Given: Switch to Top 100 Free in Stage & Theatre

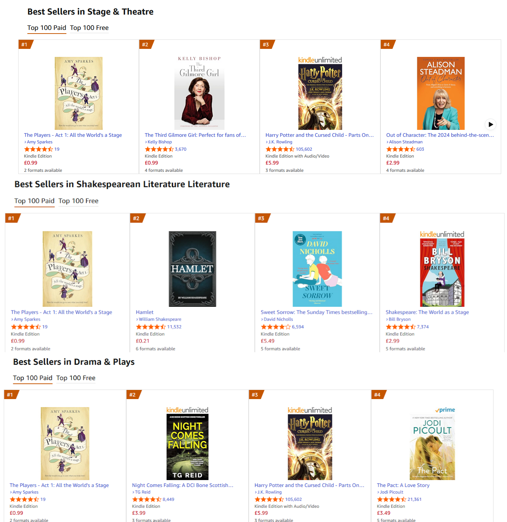Looking at the screenshot, I should click(x=89, y=28).
